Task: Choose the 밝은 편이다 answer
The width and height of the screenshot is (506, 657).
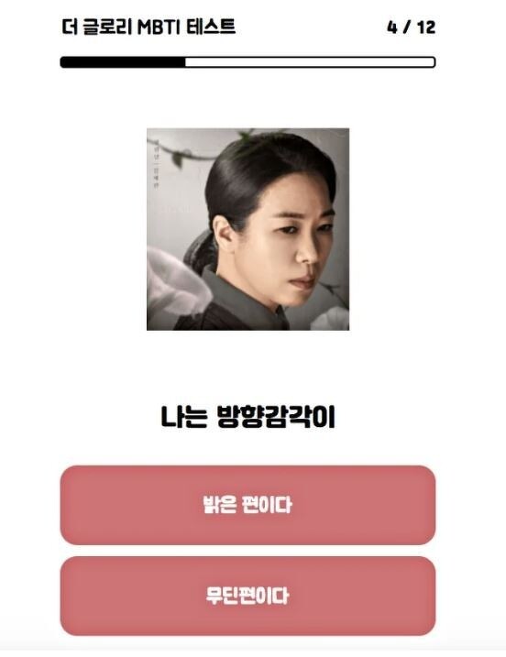Action: 247,505
